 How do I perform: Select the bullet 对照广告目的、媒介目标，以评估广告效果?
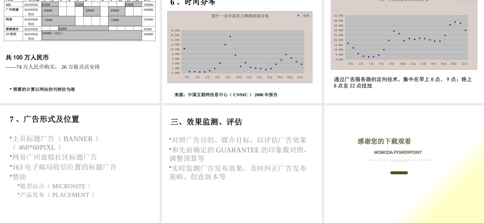point(239,140)
